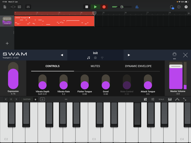Toggle the sustain lock icon
Viewport: 191px width, 143px height.
click(x=35, y=99)
